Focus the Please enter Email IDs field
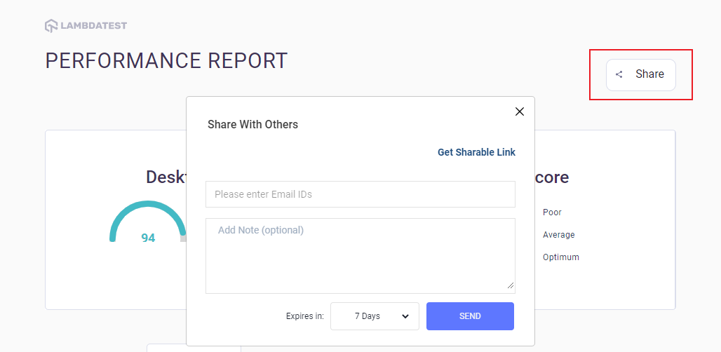Screen dimensions: 721x352 pos(360,194)
